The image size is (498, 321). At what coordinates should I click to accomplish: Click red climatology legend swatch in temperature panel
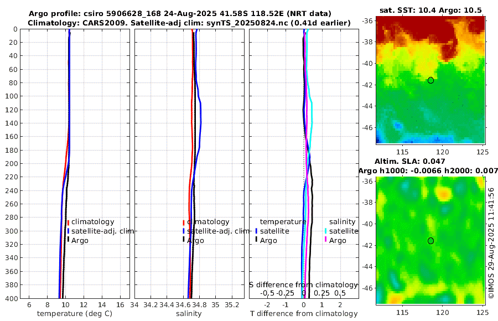[x=68, y=222]
